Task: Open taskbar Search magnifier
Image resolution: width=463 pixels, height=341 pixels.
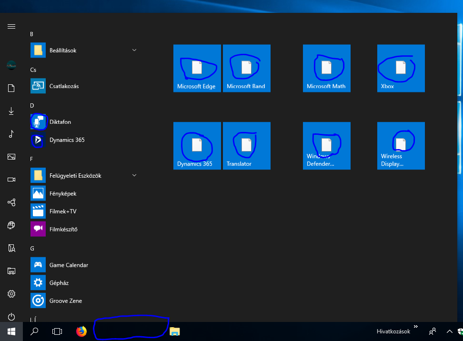Action: (x=34, y=331)
